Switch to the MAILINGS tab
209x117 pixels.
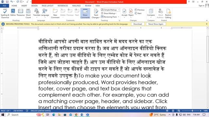[76, 6]
